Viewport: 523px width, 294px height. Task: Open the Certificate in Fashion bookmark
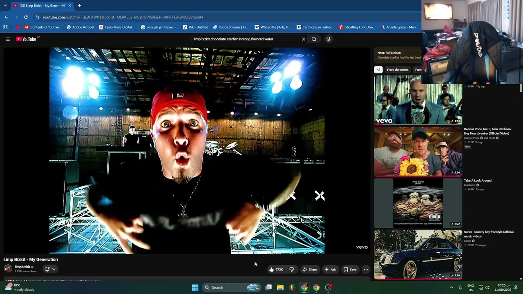(315, 27)
